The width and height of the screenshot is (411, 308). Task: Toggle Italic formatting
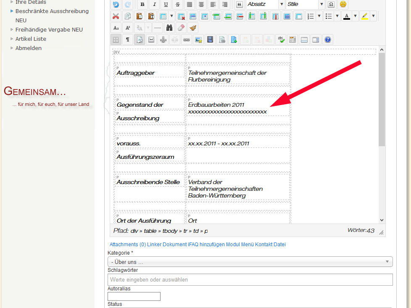pos(154,4)
